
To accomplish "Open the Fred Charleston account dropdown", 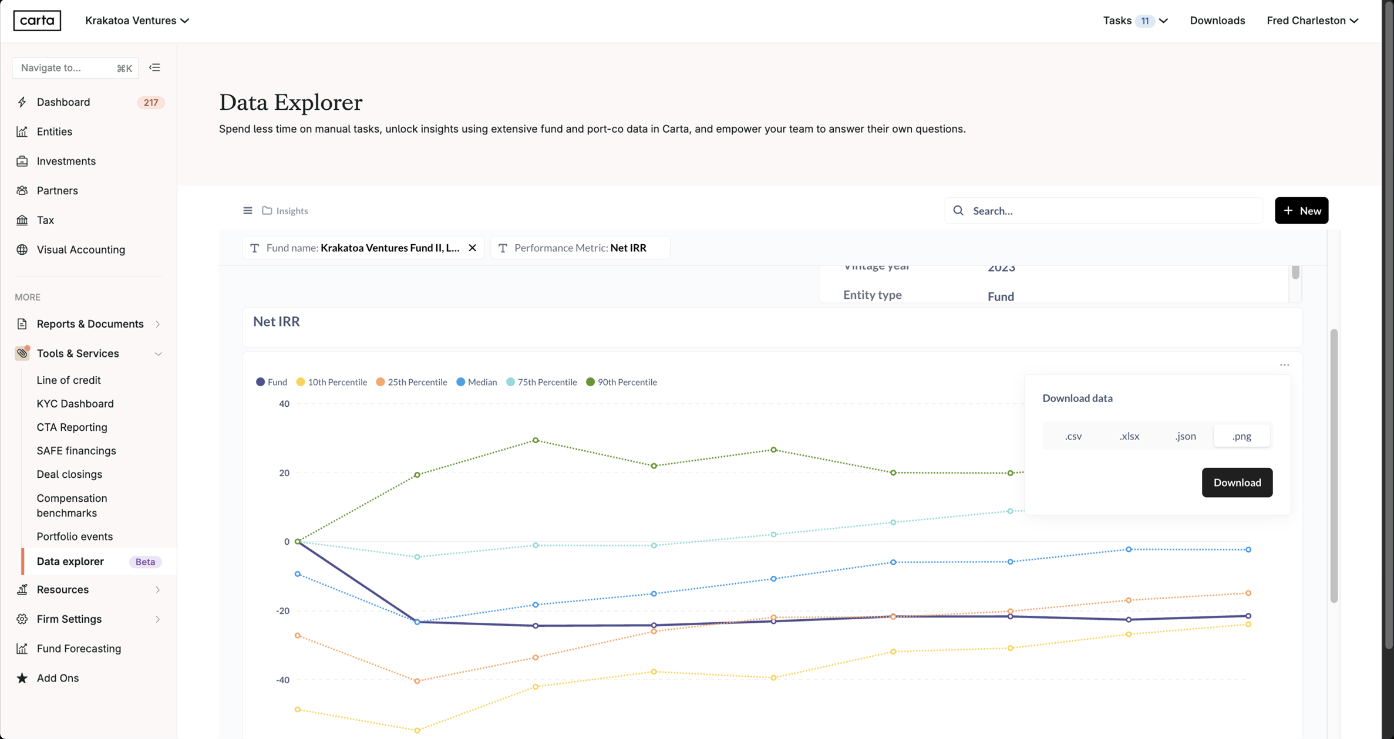I will pos(1312,20).
